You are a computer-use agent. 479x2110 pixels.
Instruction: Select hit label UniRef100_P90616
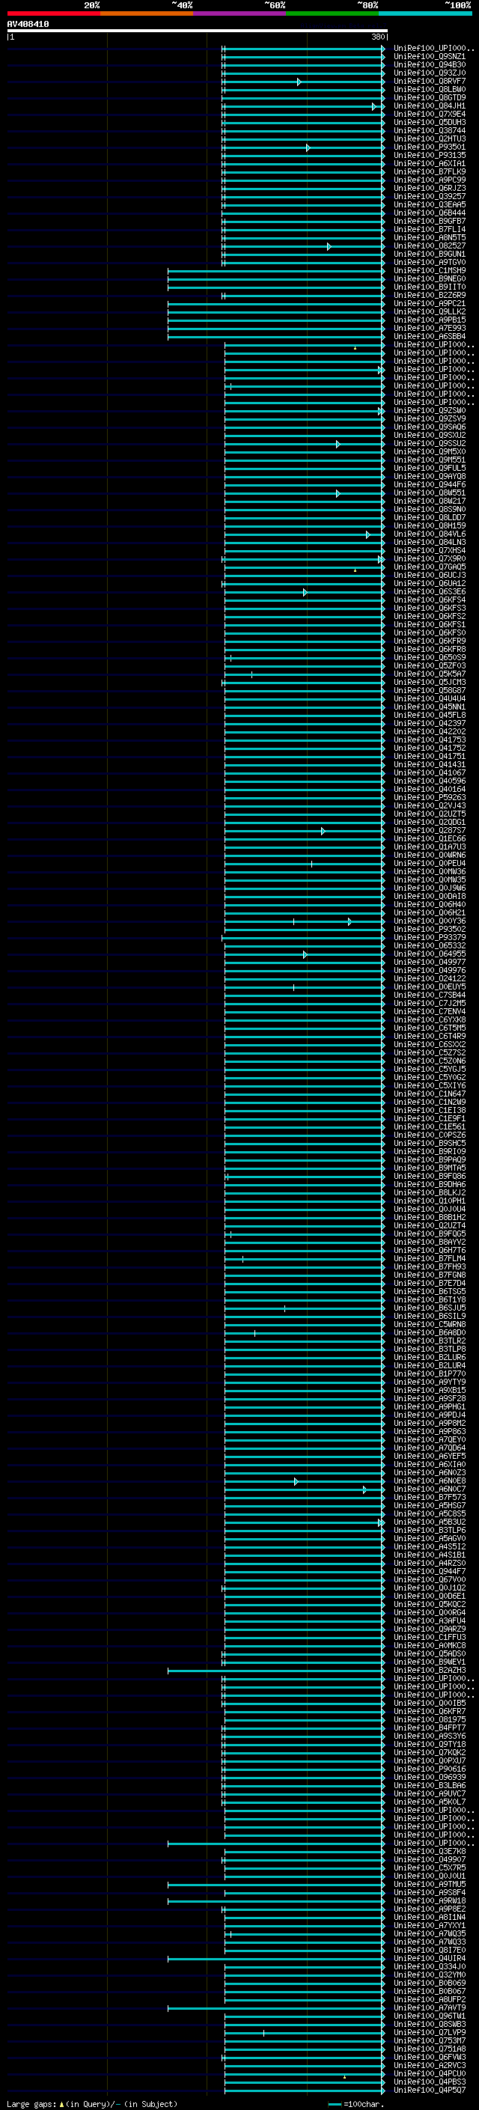coord(430,1769)
